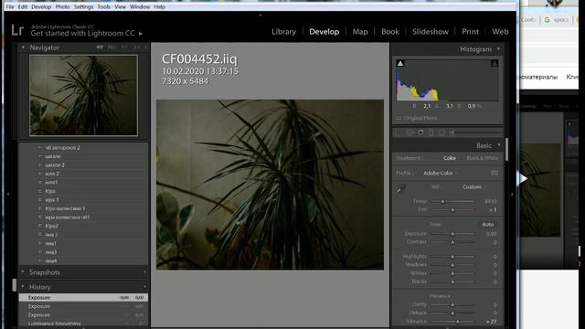Image resolution: width=585 pixels, height=329 pixels.
Task: Open the WB Custom preset dropdown
Action: click(473, 186)
